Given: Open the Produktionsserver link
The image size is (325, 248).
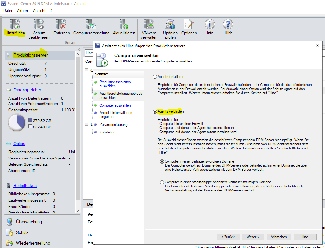Looking at the screenshot, I should coord(30,55).
